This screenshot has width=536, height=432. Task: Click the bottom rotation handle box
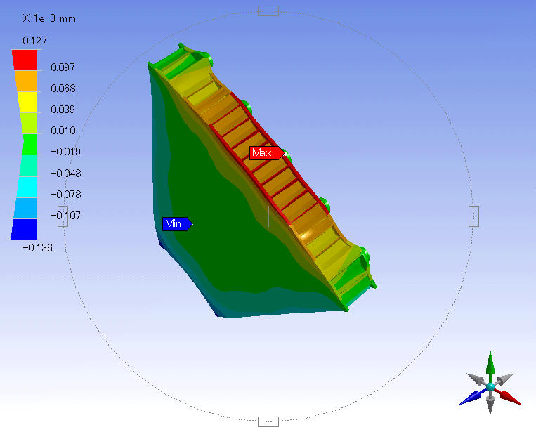(268, 421)
